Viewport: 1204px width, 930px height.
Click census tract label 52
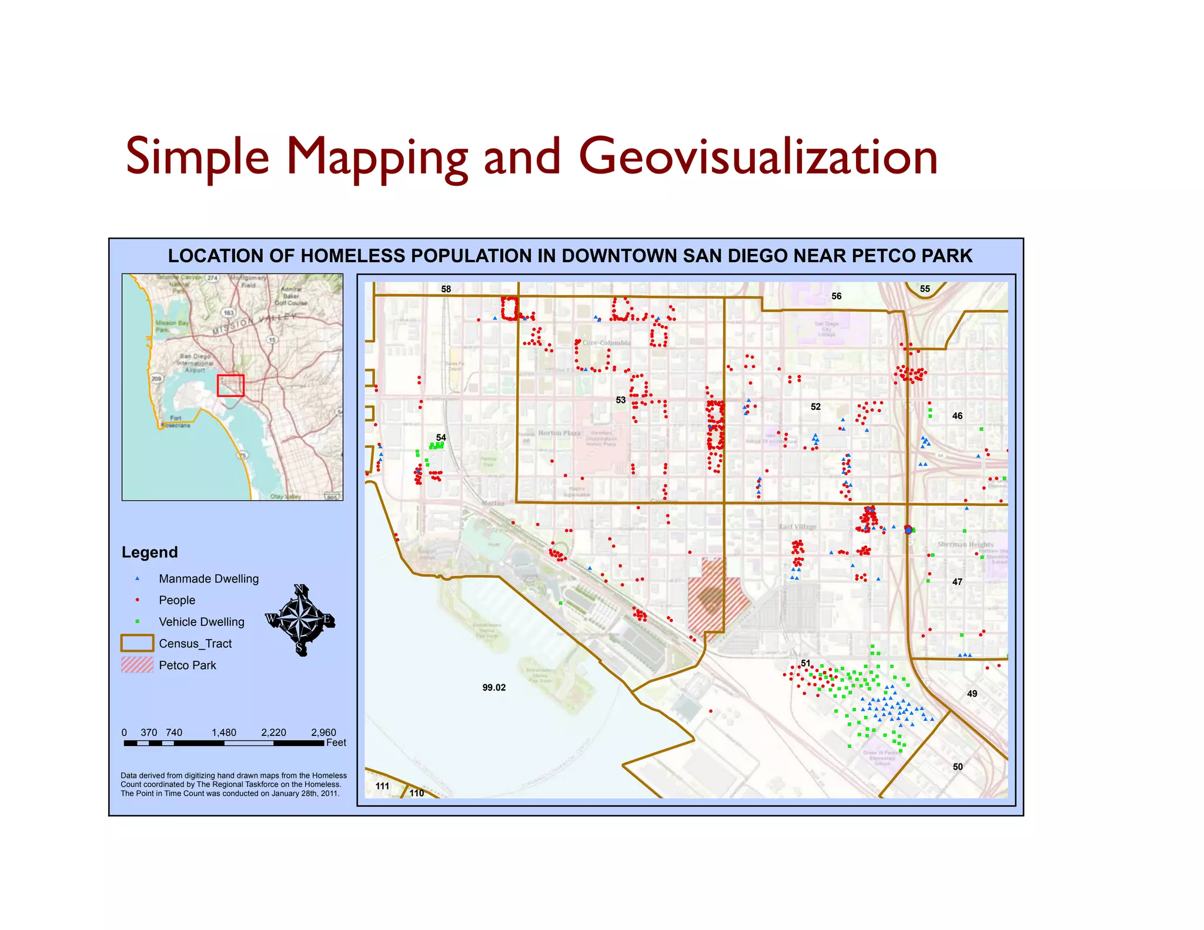tap(815, 407)
